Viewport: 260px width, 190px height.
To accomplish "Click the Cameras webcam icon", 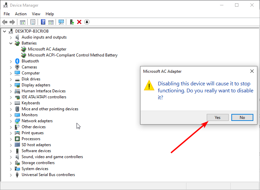I will 17,67.
